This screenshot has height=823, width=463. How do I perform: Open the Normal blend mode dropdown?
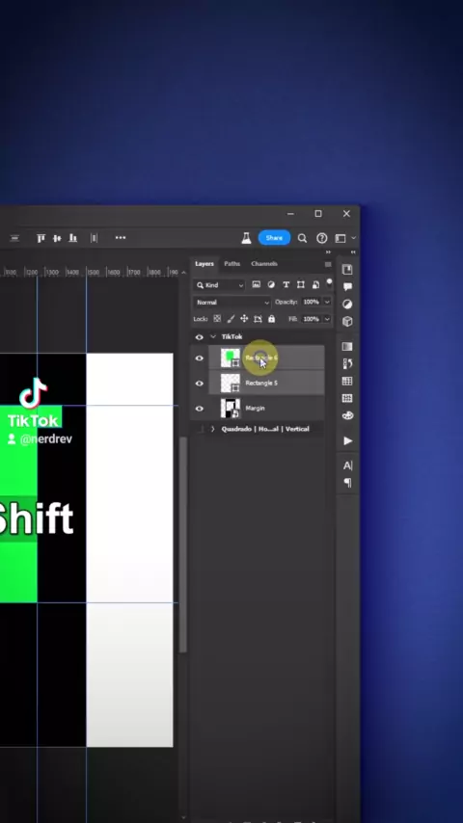tap(232, 303)
